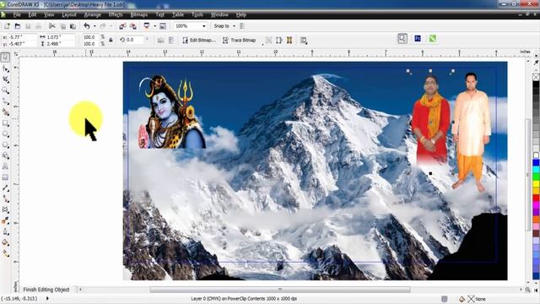Select the Interactive Blend tool
This screenshot has width=540, height=304.
point(5,209)
